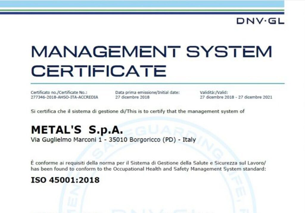Select the Certificato no./Certificate No. label

pyautogui.click(x=59, y=93)
